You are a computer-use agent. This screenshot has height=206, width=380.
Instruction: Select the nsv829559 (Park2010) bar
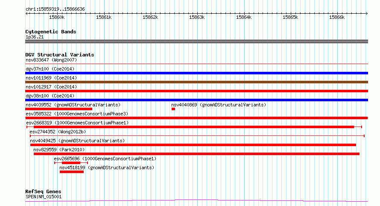(196, 154)
